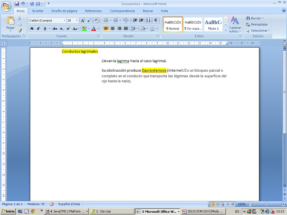Click the Sort icon in Párrafo

(148, 20)
